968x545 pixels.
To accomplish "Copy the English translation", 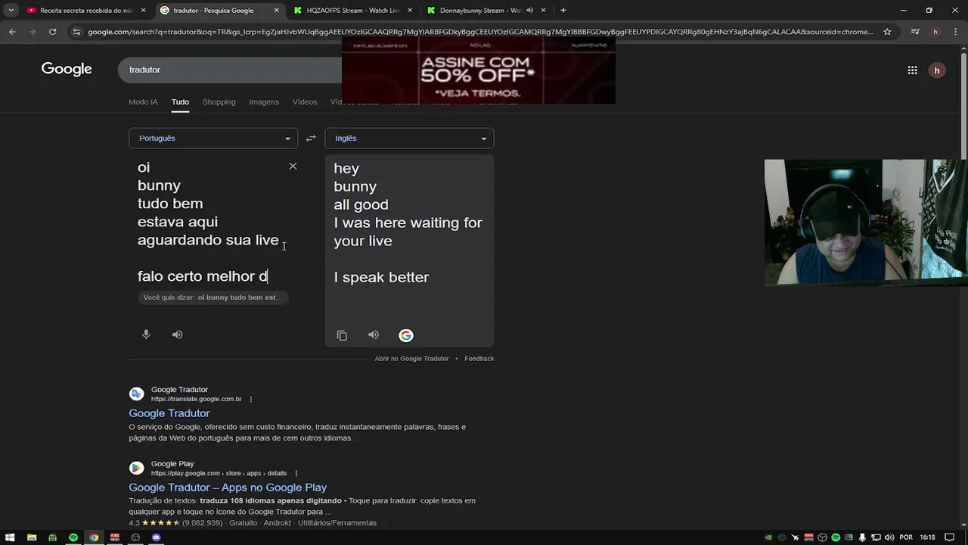I will [x=342, y=335].
